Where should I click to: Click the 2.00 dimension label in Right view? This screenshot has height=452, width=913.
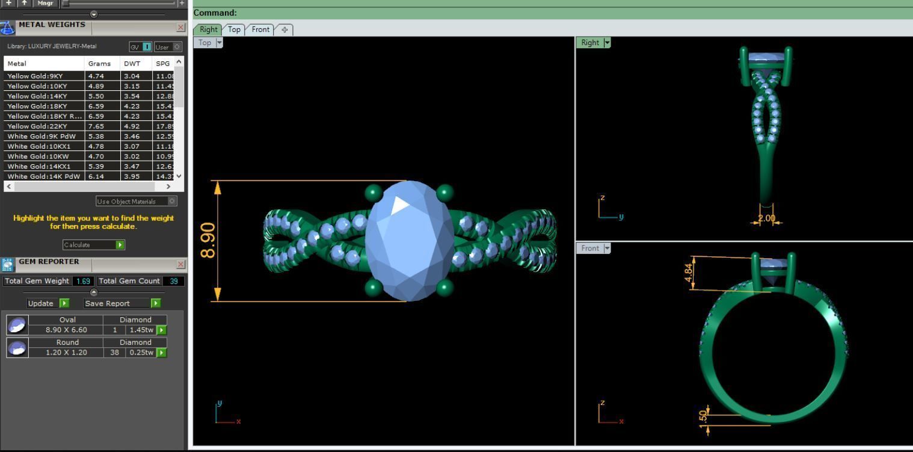[766, 218]
